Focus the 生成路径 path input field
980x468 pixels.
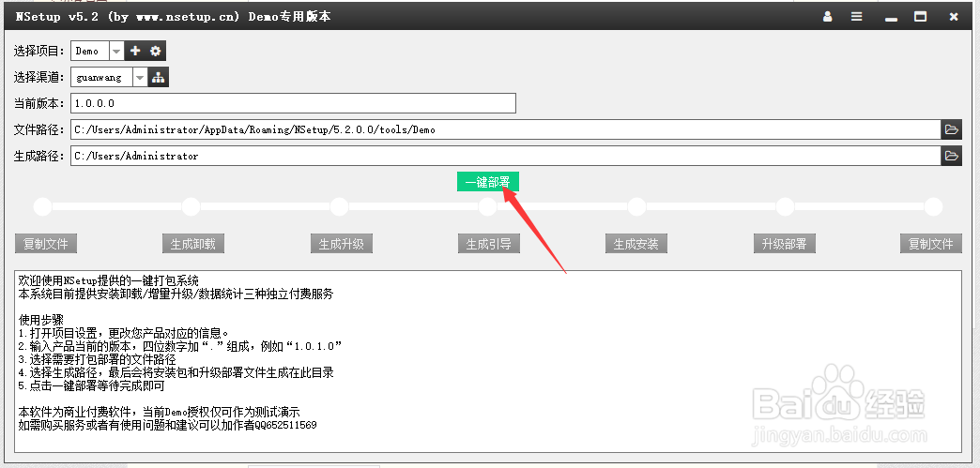506,157
